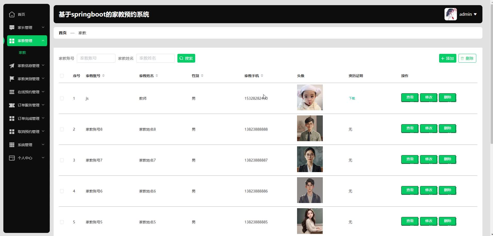Tick the checkbox for 家教账号6 row
Viewport: 493px width, 236px height.
click(x=62, y=191)
